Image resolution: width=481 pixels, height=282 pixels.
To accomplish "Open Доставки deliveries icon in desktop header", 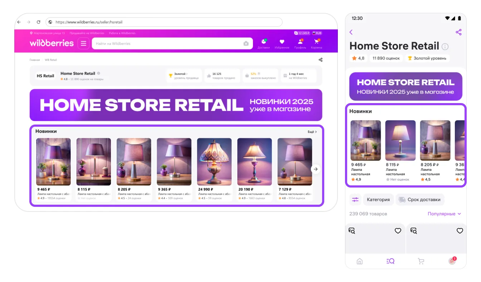I will click(264, 43).
